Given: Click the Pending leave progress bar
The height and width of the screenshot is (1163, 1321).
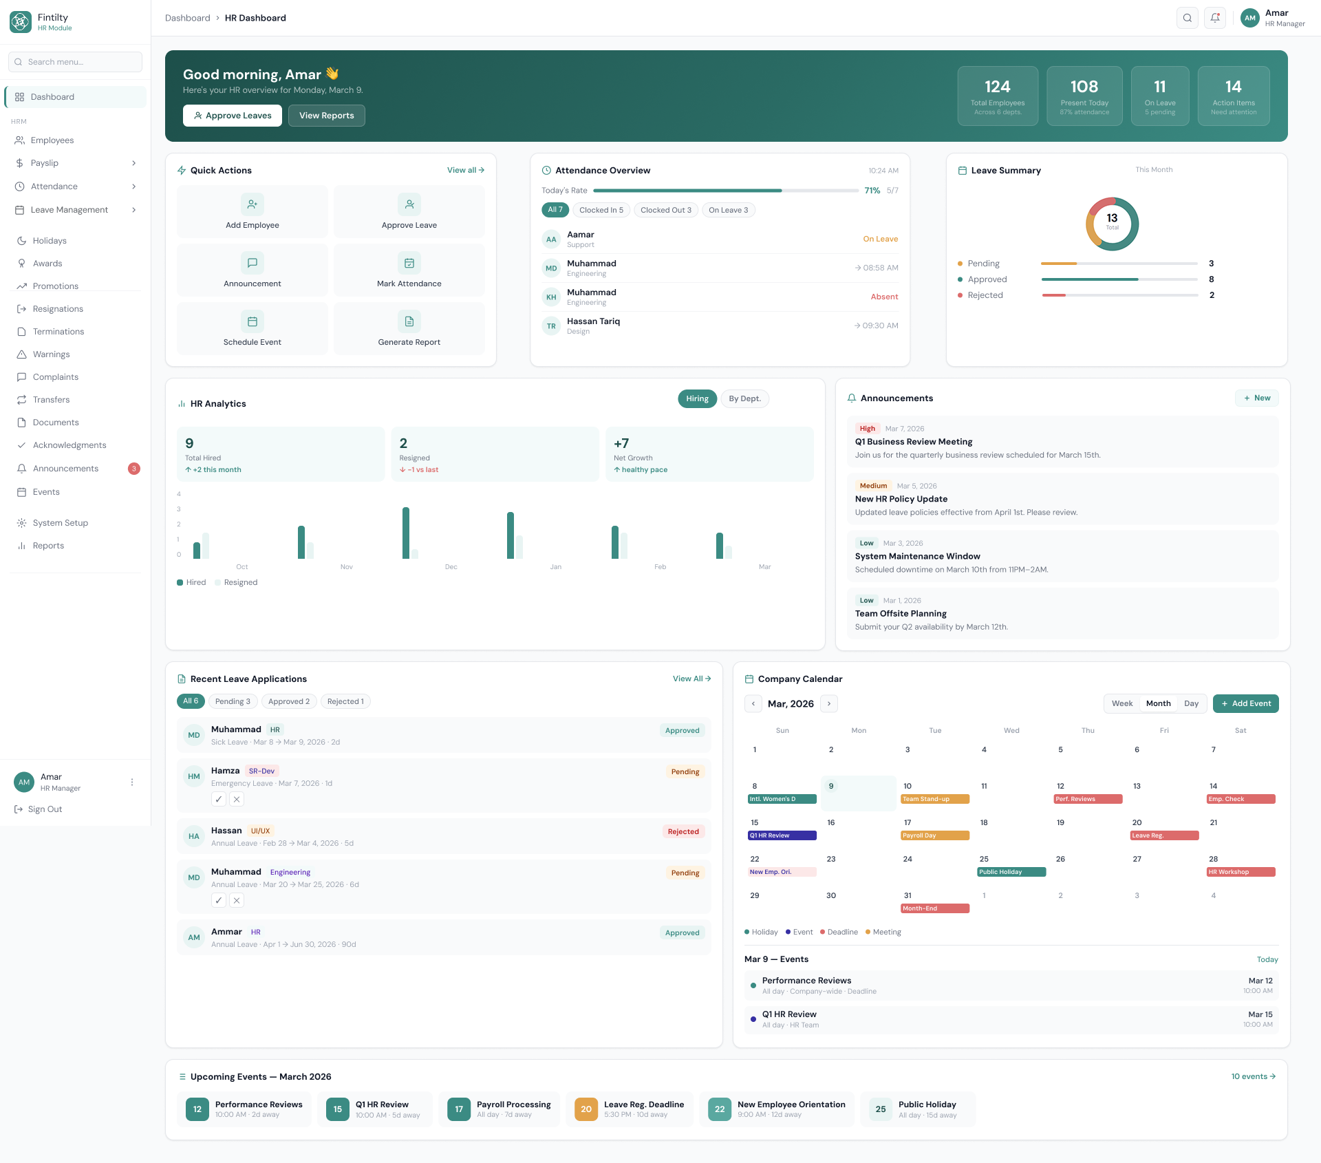Looking at the screenshot, I should 1119,264.
